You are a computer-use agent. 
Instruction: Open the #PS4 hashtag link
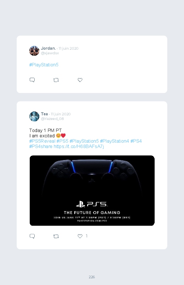point(136,141)
